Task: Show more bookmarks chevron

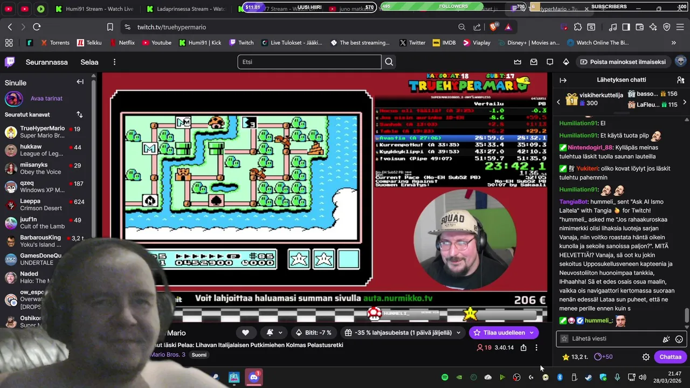Action: tap(673, 43)
